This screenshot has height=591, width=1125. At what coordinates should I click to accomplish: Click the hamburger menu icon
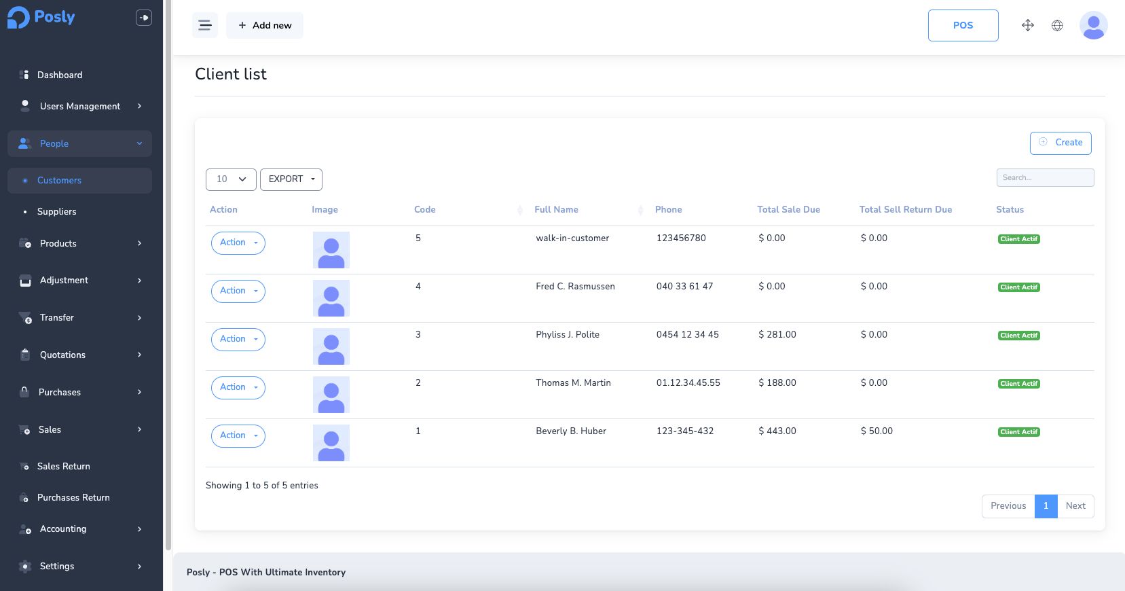click(x=204, y=26)
